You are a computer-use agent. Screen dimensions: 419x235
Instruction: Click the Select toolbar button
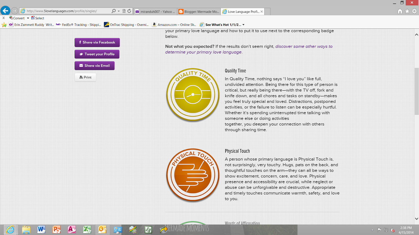pyautogui.click(x=38, y=18)
